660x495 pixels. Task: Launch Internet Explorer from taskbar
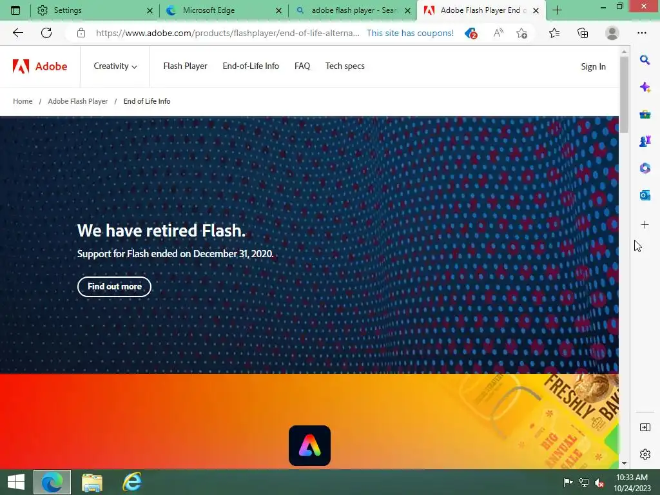132,482
